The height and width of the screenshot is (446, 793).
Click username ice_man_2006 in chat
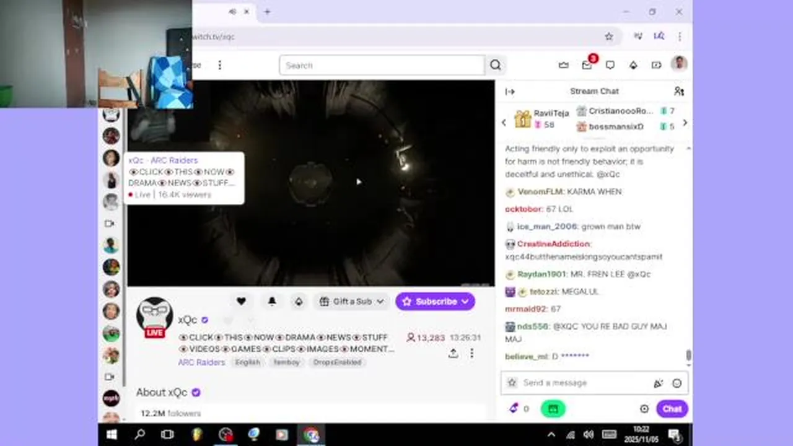point(547,227)
